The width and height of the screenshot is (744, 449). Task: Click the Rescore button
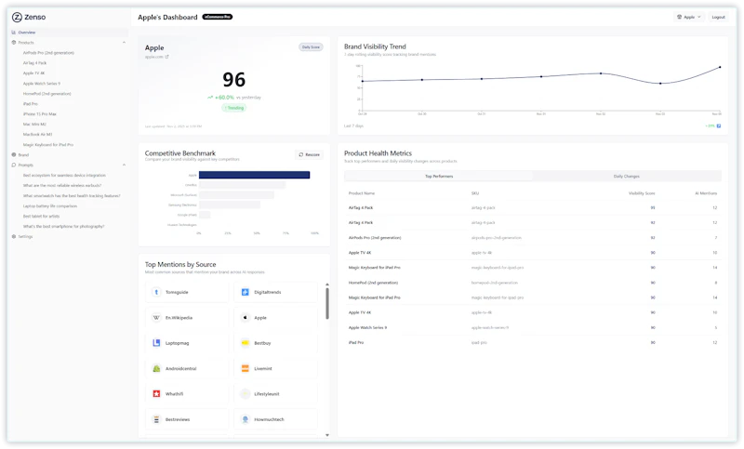pos(310,154)
